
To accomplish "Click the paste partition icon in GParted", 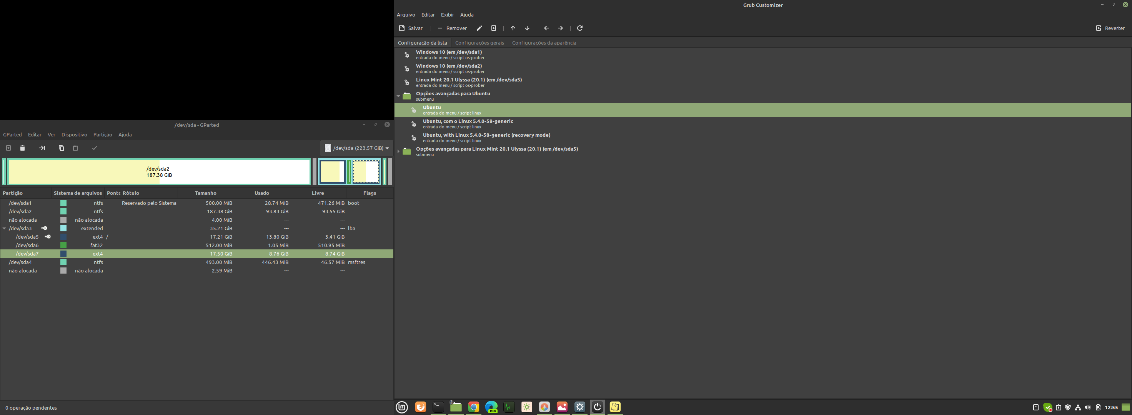I will click(75, 148).
